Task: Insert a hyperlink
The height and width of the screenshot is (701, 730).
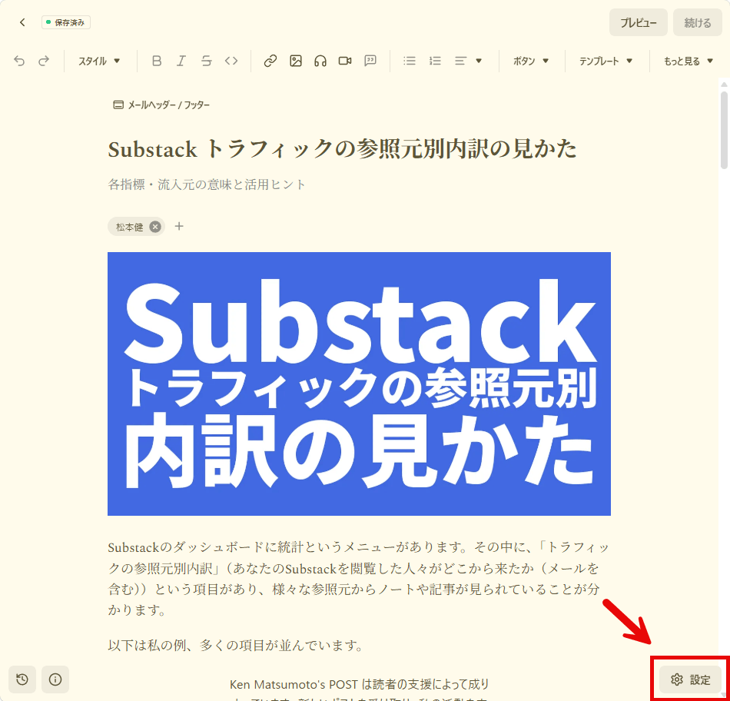Action: pyautogui.click(x=270, y=61)
